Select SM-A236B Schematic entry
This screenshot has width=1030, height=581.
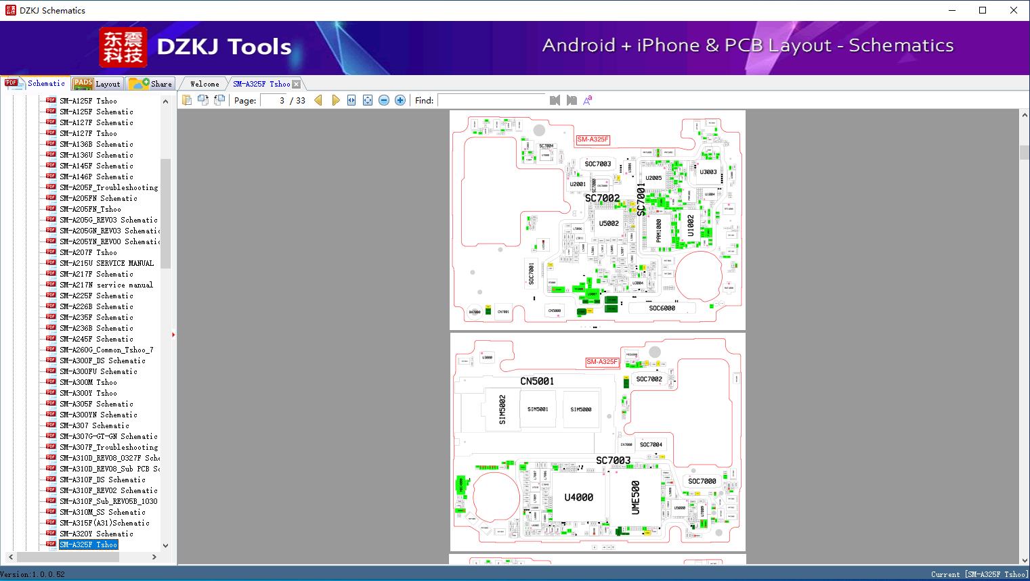tap(96, 328)
